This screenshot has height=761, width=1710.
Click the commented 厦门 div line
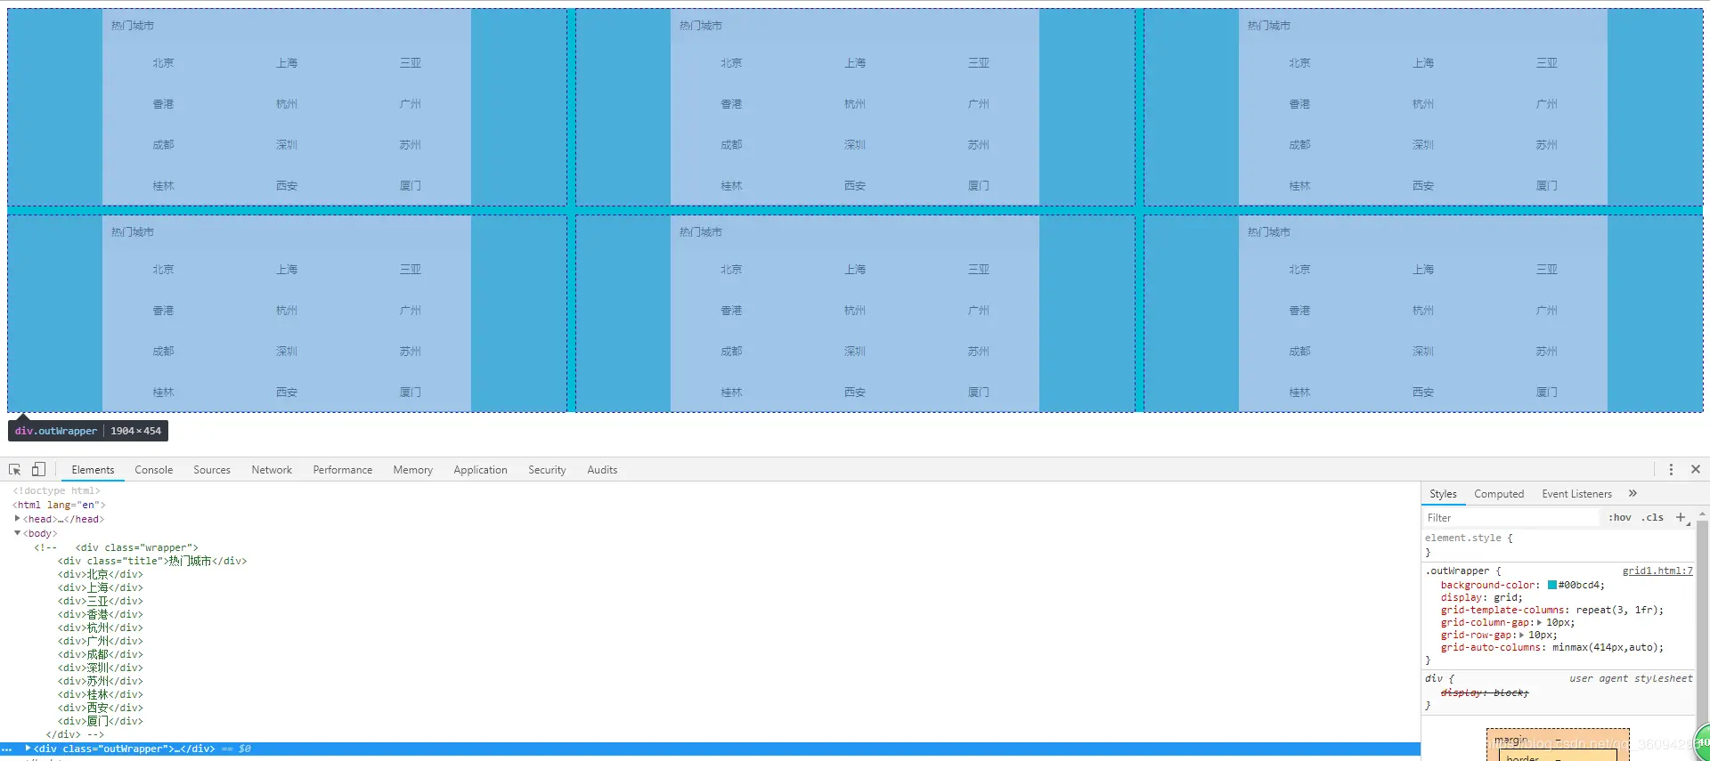point(100,721)
